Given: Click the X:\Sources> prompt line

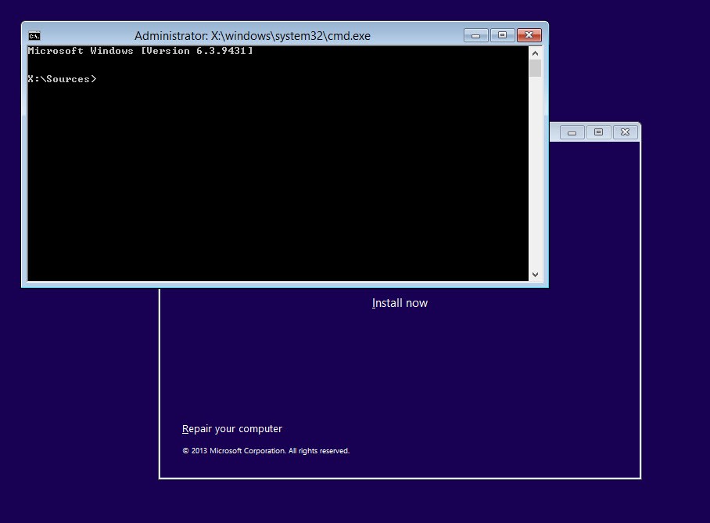Looking at the screenshot, I should (63, 78).
